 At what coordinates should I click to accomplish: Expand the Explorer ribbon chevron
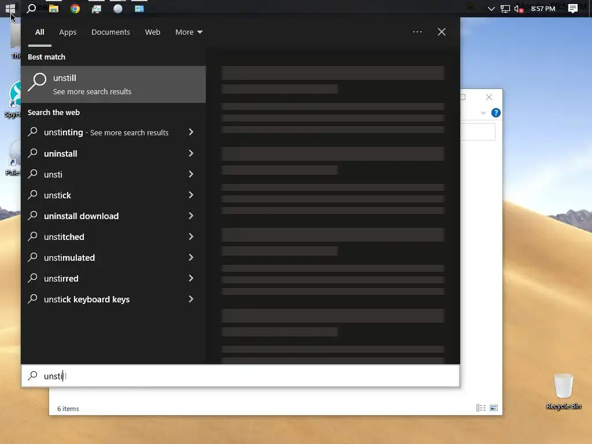(483, 113)
